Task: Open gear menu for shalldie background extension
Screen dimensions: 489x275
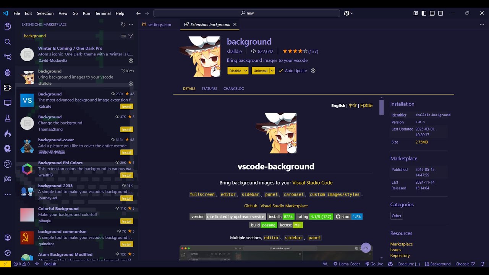Action: tap(131, 83)
